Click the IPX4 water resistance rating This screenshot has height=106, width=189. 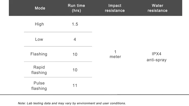tap(156, 54)
